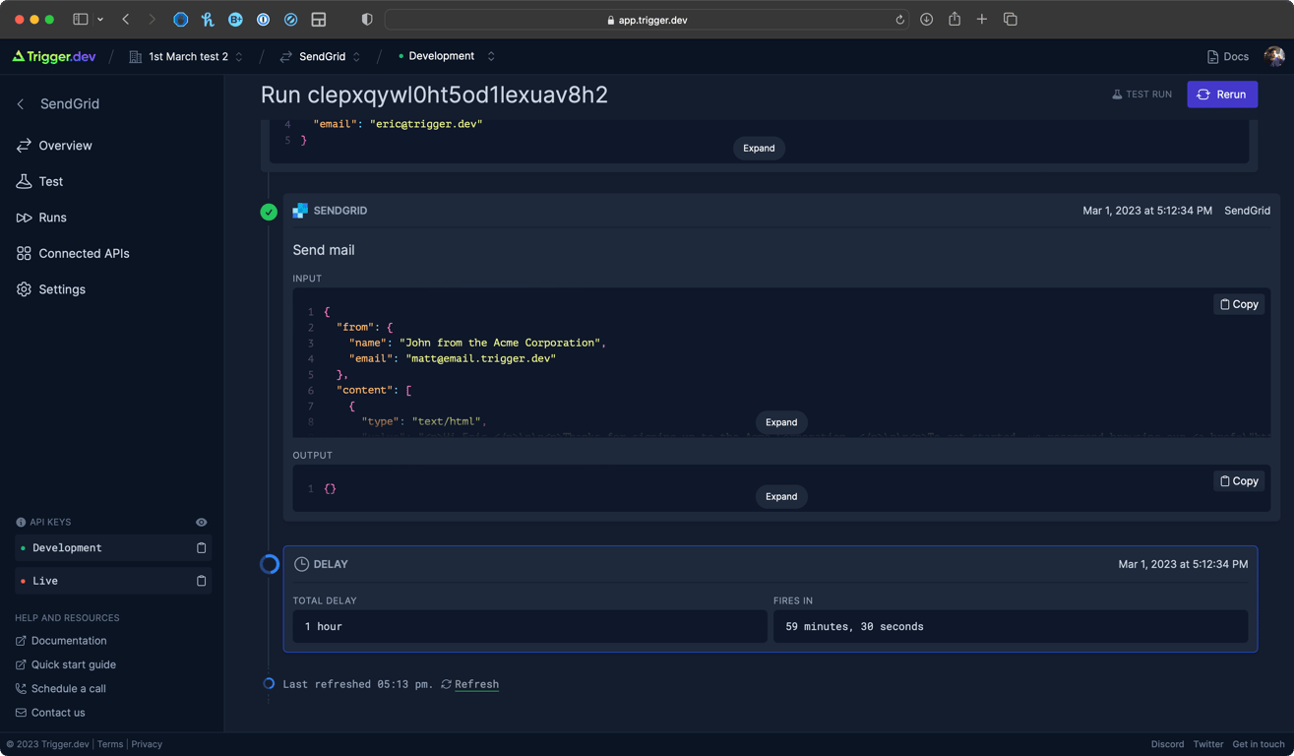
Task: Open the Terms page
Action: point(110,744)
